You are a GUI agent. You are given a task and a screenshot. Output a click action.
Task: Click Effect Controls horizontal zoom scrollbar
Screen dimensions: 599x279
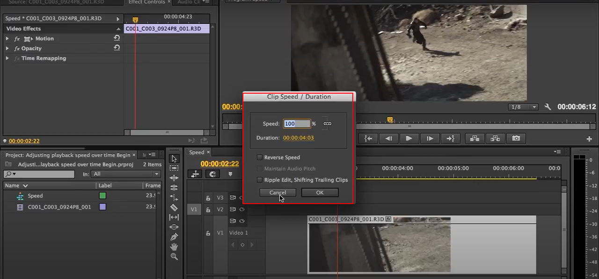pos(167,132)
